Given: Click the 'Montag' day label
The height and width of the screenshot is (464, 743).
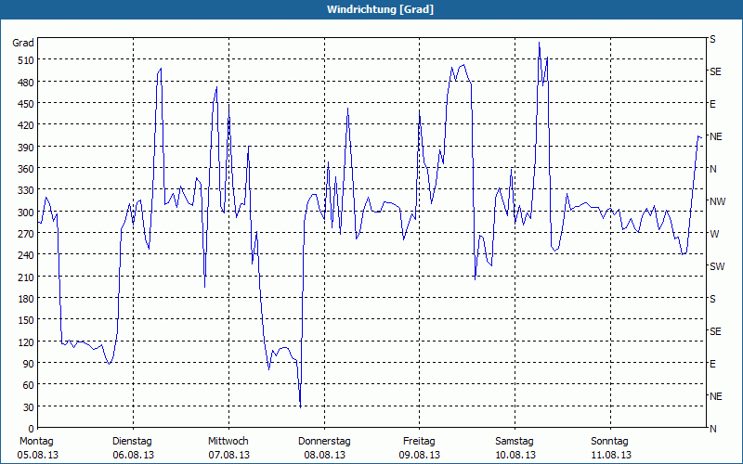Looking at the screenshot, I should coord(36,442).
